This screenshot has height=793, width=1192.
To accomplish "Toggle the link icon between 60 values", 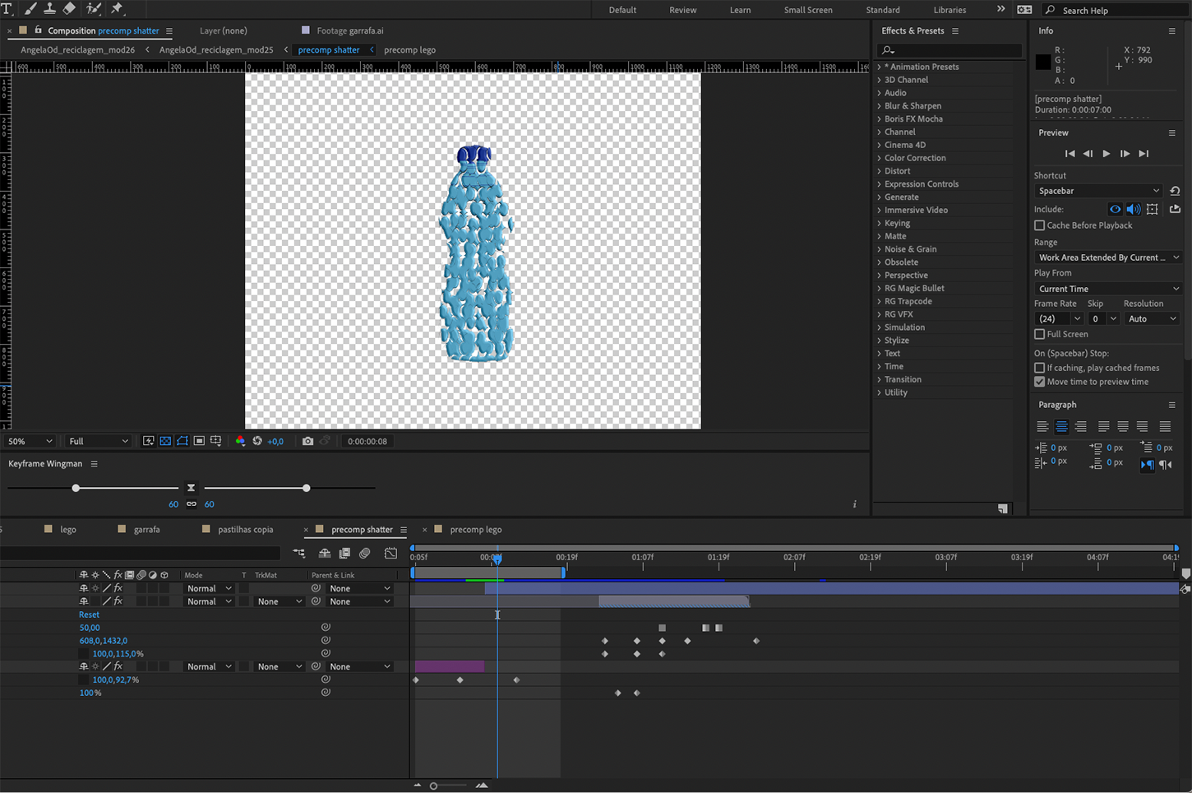I will coord(191,504).
